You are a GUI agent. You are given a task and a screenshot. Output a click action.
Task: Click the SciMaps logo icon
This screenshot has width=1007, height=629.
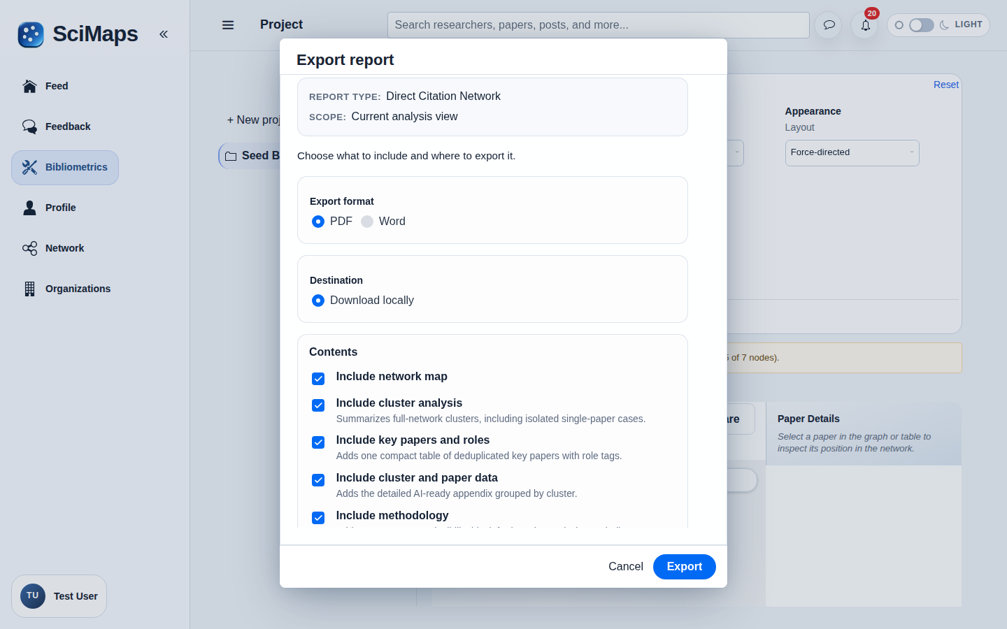[31, 34]
